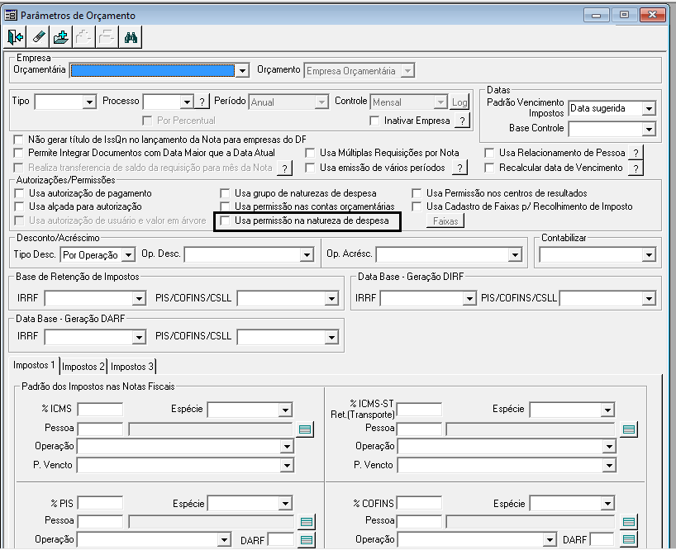Viewport: 676px width, 550px height.
Task: Open the PIS Pessoa lookup list icon
Action: pos(307,522)
